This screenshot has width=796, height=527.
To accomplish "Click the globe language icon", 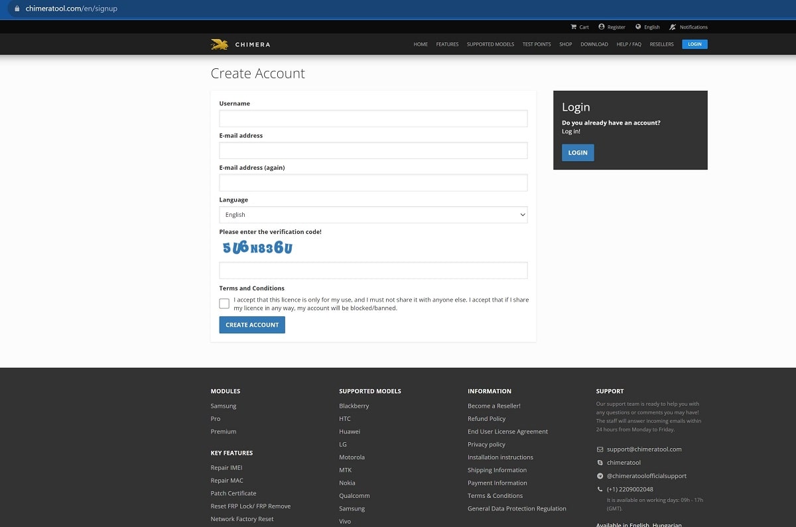I will click(638, 27).
